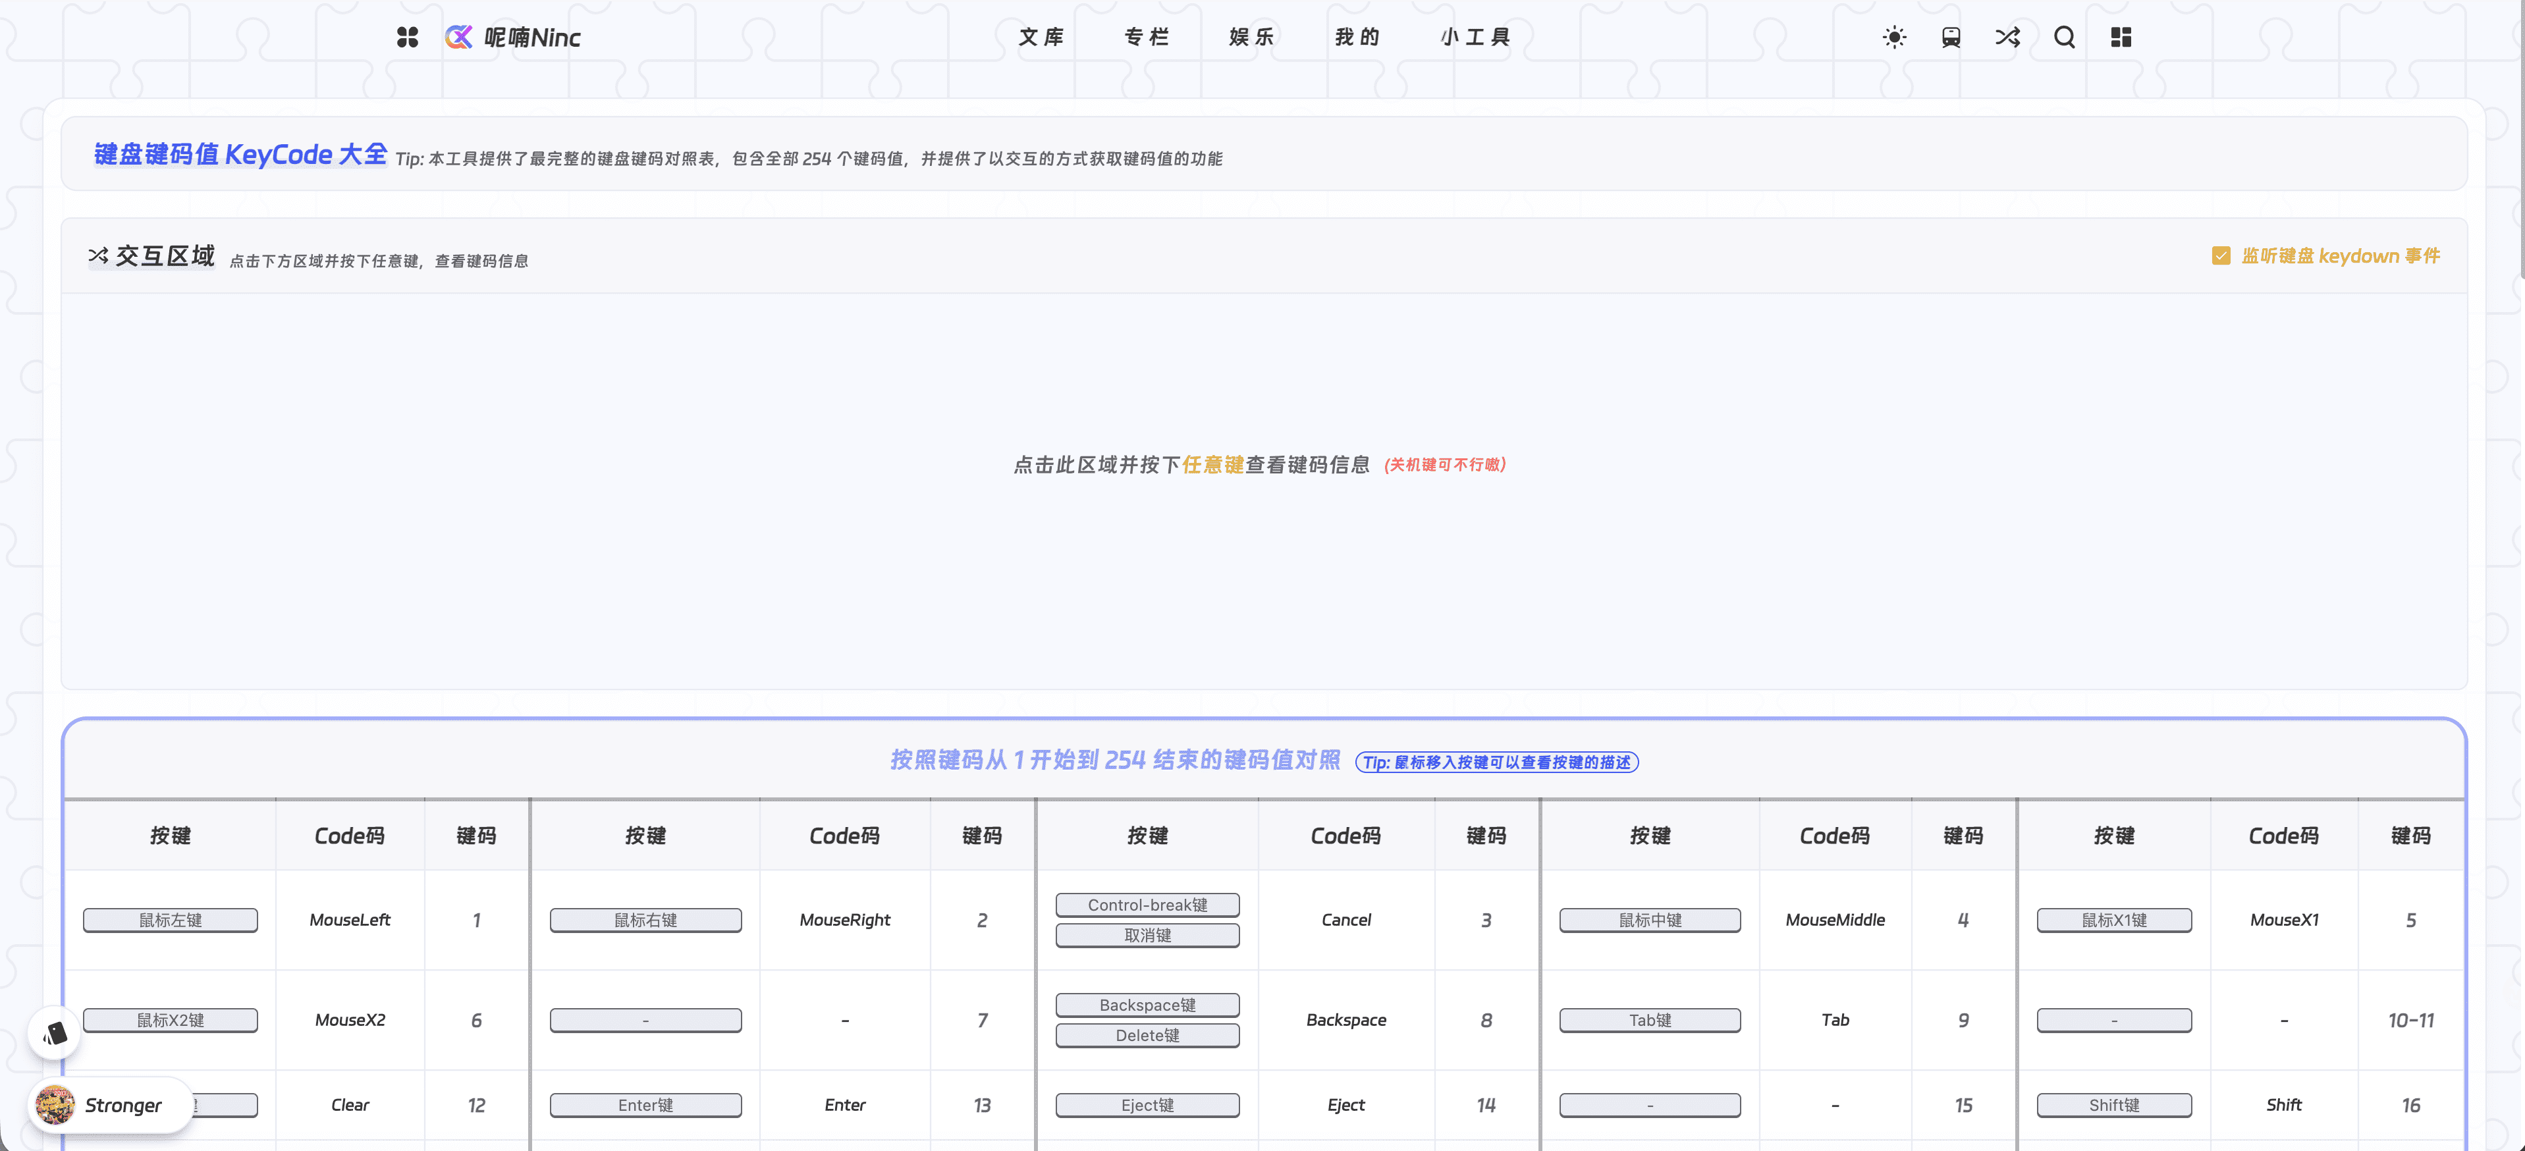Click the Cancel code cell
This screenshot has height=1151, width=2525.
[x=1346, y=920]
